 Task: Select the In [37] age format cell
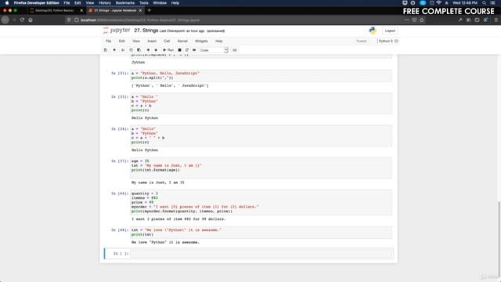[x=261, y=168]
